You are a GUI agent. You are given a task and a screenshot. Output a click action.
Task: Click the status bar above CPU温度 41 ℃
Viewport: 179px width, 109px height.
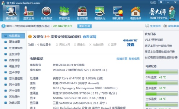(x=162, y=72)
